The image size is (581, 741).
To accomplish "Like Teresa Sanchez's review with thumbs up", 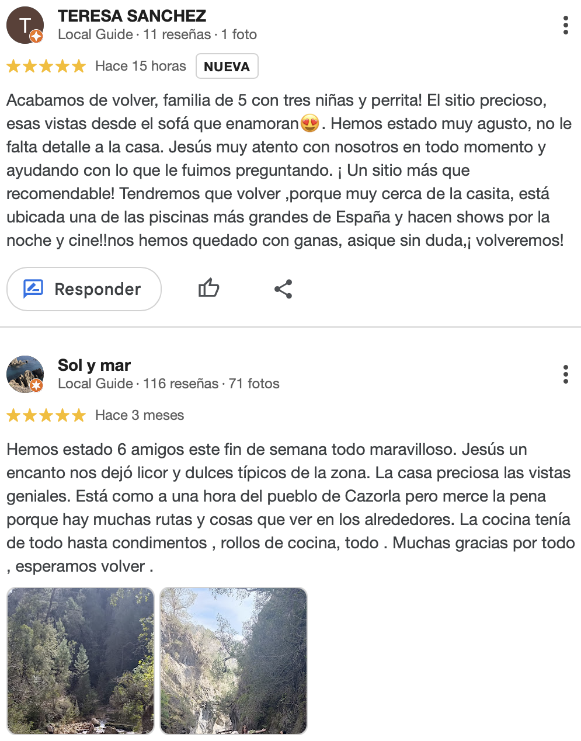I will tap(208, 288).
